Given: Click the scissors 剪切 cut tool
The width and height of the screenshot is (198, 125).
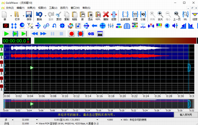Looking at the screenshot, I should (x=59, y=16).
